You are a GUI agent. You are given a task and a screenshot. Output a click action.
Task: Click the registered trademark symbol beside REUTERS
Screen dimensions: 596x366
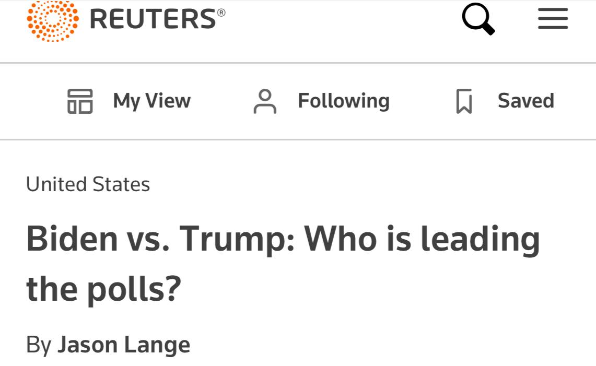pos(221,12)
